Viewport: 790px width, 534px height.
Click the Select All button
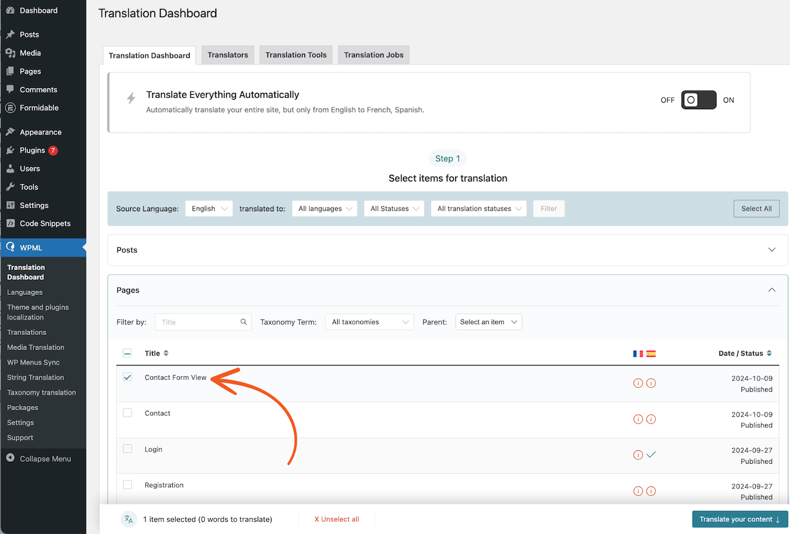click(757, 209)
